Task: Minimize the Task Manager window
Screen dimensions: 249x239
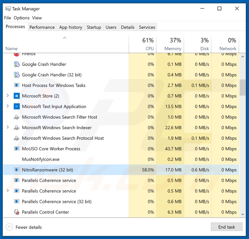Action: coord(202,9)
